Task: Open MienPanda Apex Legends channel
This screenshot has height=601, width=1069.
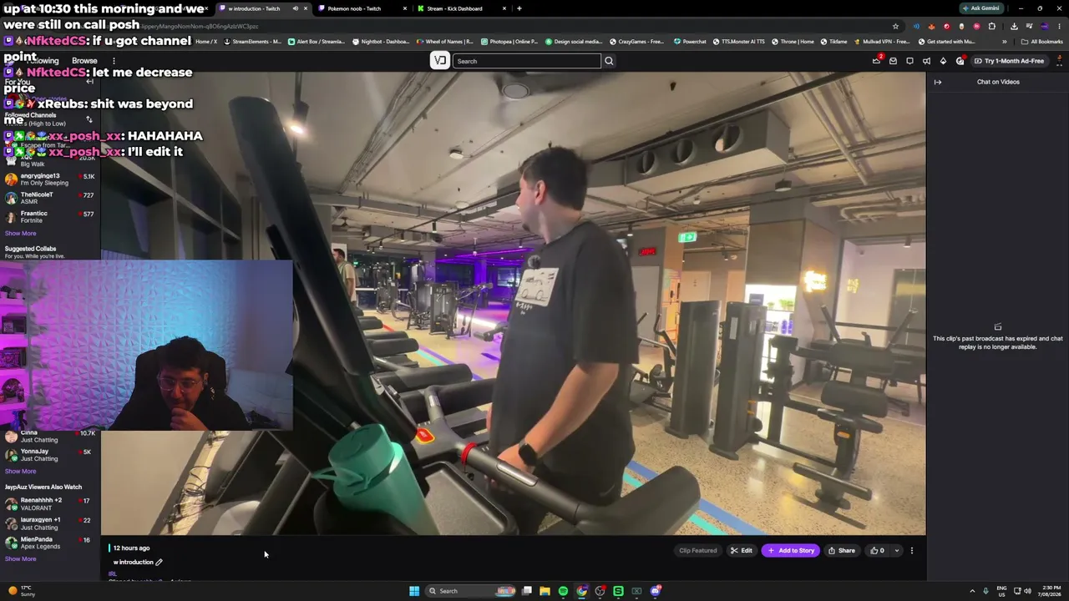Action: click(49, 543)
